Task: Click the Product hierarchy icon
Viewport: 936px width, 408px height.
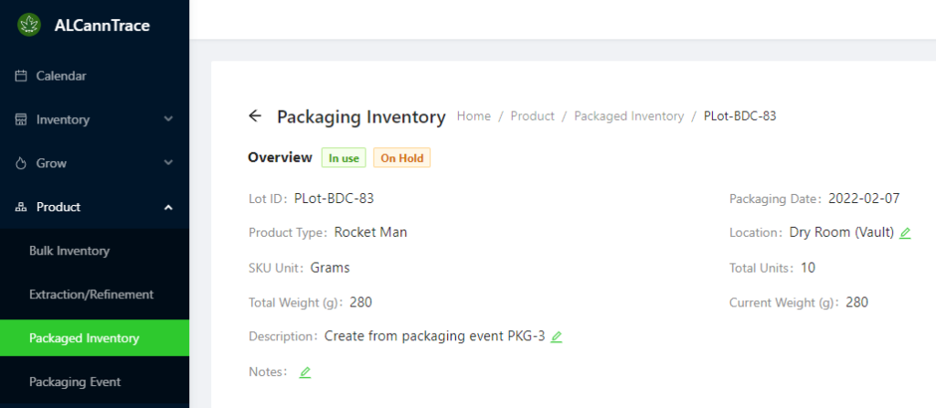Action: pos(21,208)
